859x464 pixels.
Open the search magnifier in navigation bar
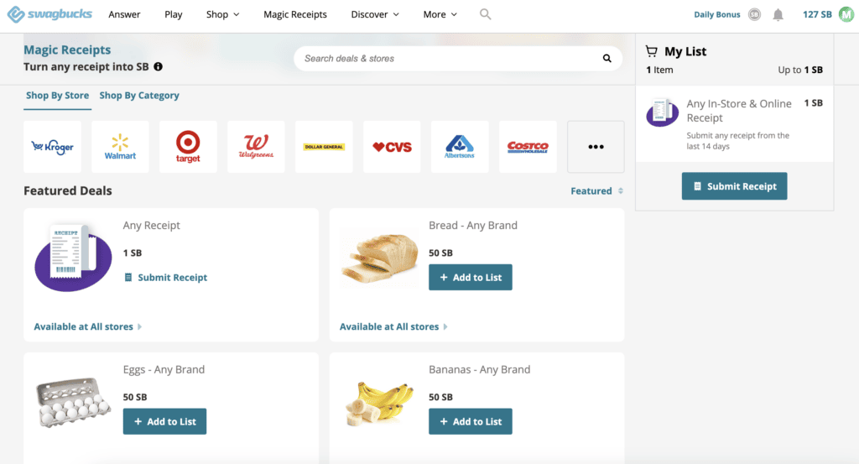coord(486,14)
